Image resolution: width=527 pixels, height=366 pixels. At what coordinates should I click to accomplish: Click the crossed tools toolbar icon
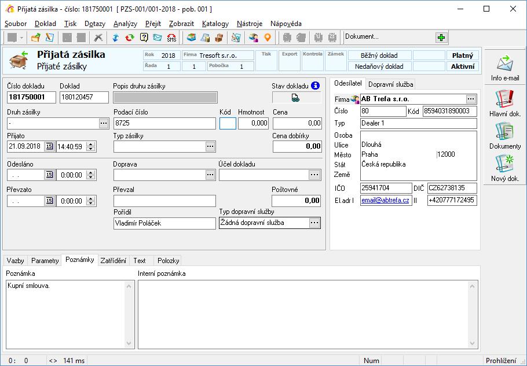[x=98, y=37]
